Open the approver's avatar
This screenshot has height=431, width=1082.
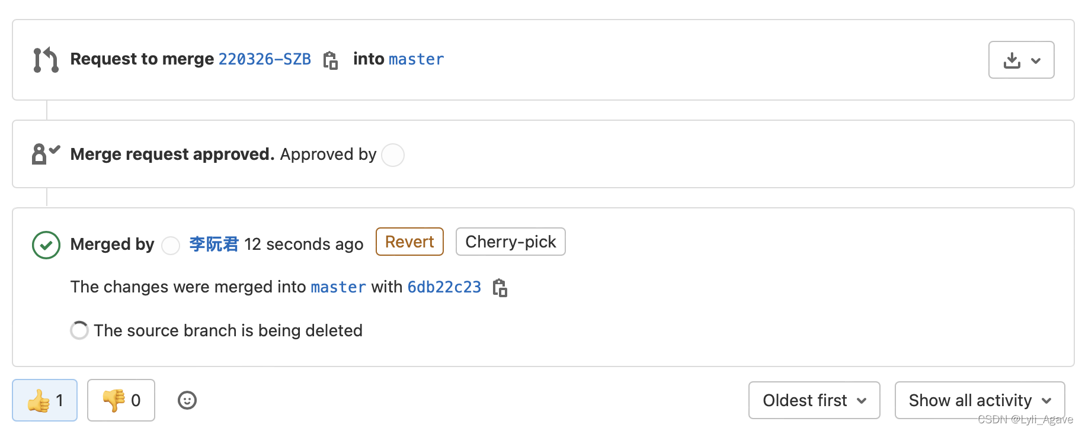[393, 155]
